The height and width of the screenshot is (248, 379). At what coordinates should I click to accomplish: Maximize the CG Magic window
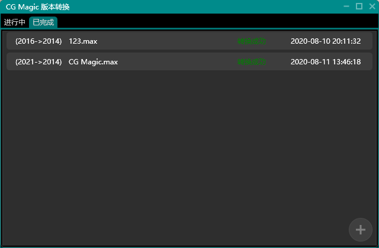pyautogui.click(x=359, y=6)
